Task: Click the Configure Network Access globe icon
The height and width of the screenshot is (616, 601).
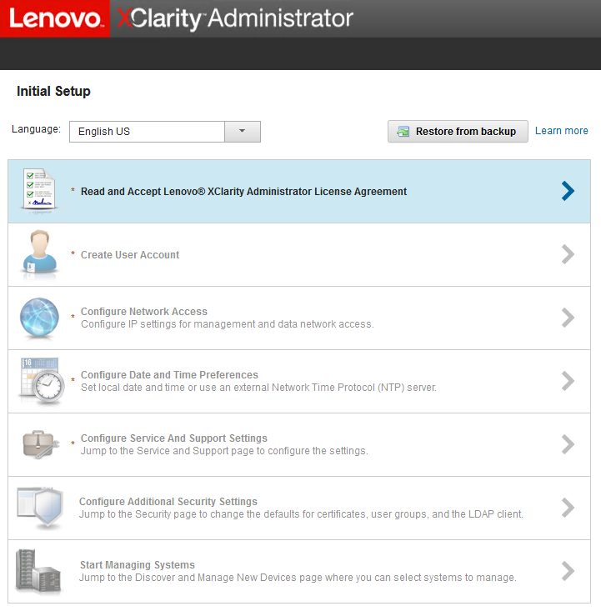Action: (x=39, y=318)
